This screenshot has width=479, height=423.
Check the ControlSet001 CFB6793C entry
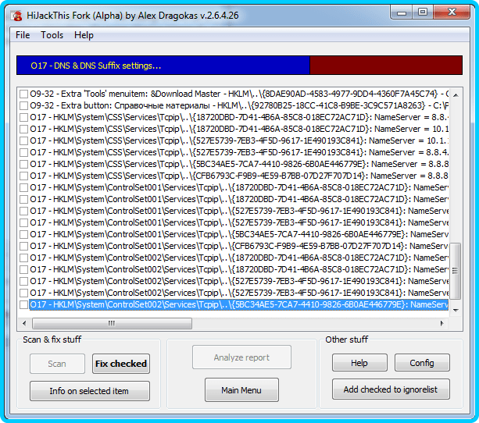pos(23,246)
